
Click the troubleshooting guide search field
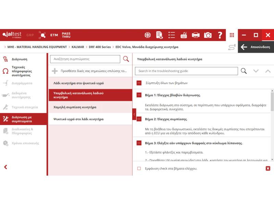coord(186,71)
